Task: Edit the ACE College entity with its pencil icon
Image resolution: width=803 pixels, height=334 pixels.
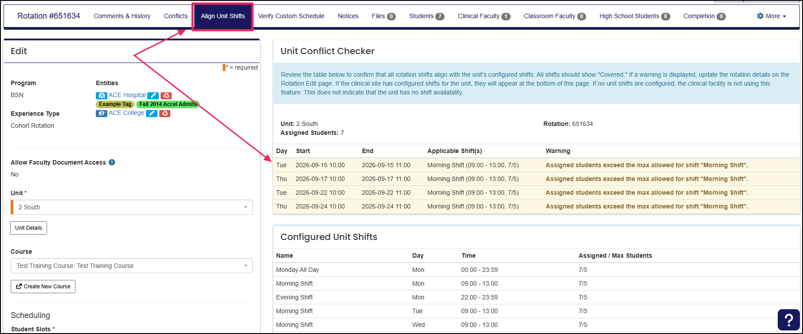Action: click(152, 113)
